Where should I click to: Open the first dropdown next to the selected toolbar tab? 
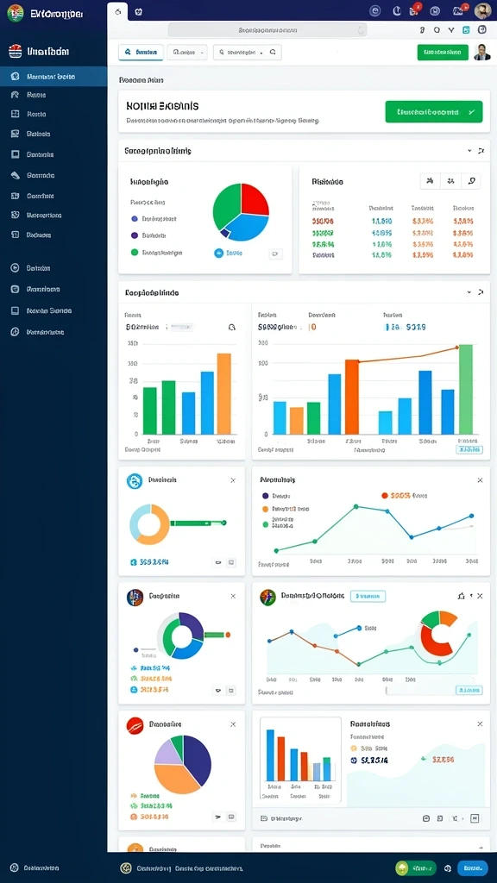coord(187,53)
